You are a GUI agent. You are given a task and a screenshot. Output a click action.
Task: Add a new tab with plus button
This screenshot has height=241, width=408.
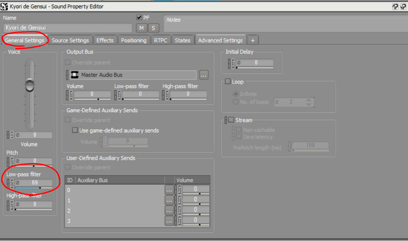[x=253, y=40]
